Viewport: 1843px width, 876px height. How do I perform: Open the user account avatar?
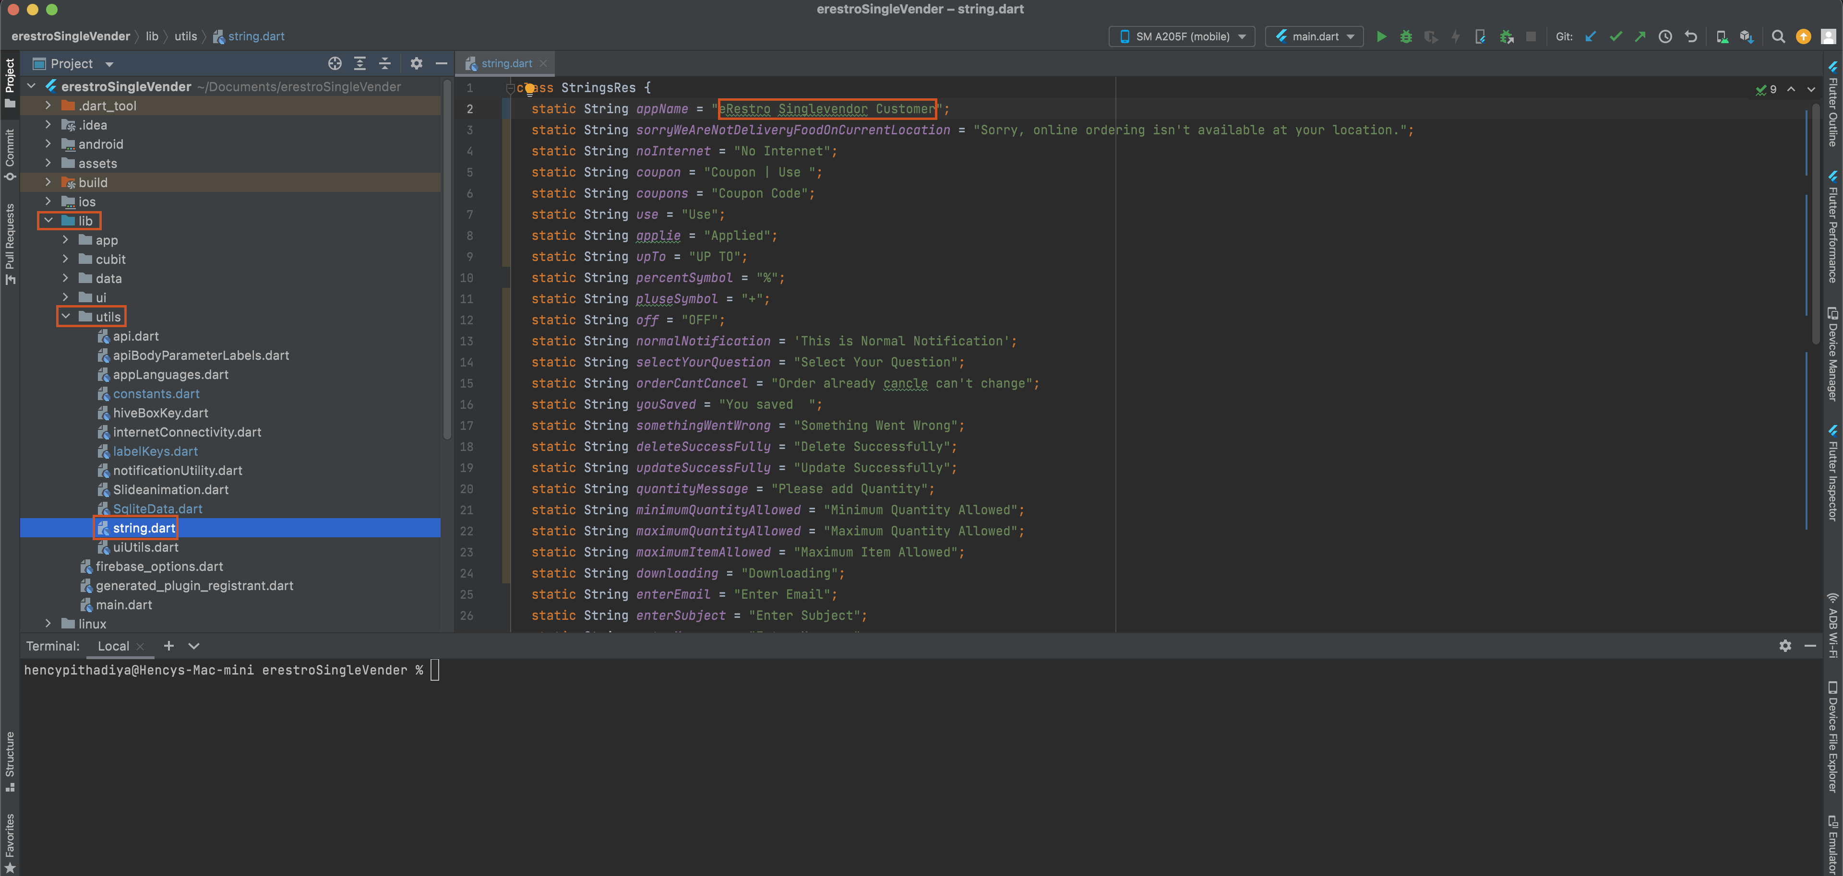1828,36
